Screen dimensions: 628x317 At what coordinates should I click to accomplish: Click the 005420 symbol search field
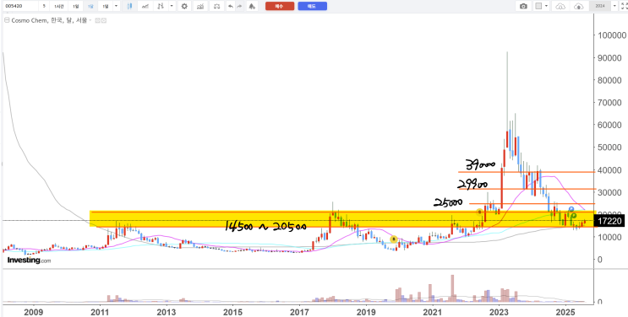pos(21,6)
